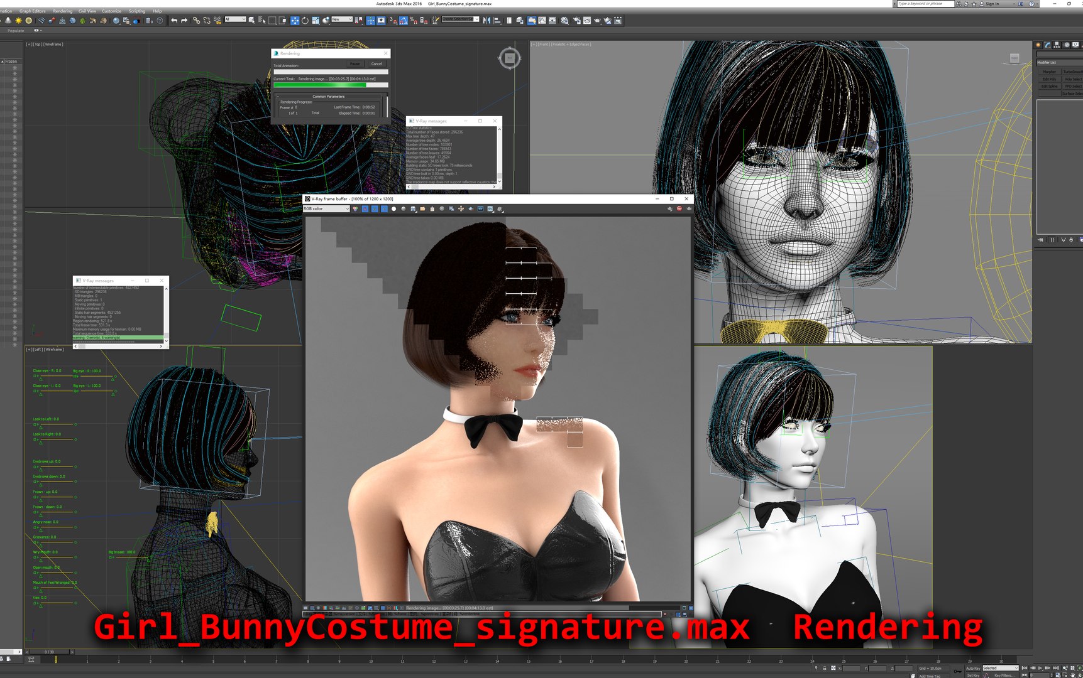Activate the Select and Move tool

coord(295,21)
